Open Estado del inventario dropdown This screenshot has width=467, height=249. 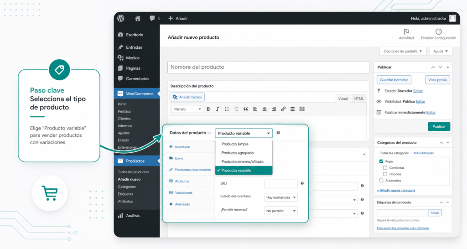pyautogui.click(x=281, y=197)
